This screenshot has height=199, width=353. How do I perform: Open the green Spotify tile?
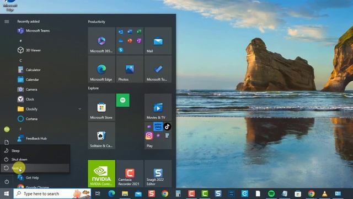[122, 100]
